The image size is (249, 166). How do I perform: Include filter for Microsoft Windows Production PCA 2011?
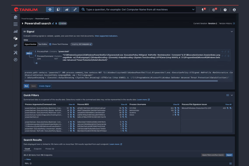coord(227,108)
